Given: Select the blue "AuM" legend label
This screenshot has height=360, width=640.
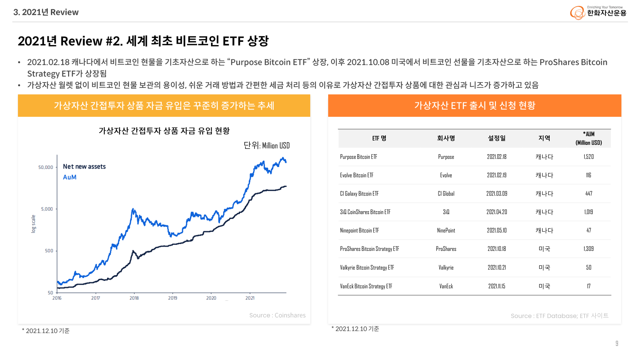Looking at the screenshot, I should pos(69,177).
